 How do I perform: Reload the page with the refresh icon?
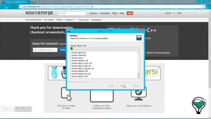pyautogui.click(x=12, y=7)
